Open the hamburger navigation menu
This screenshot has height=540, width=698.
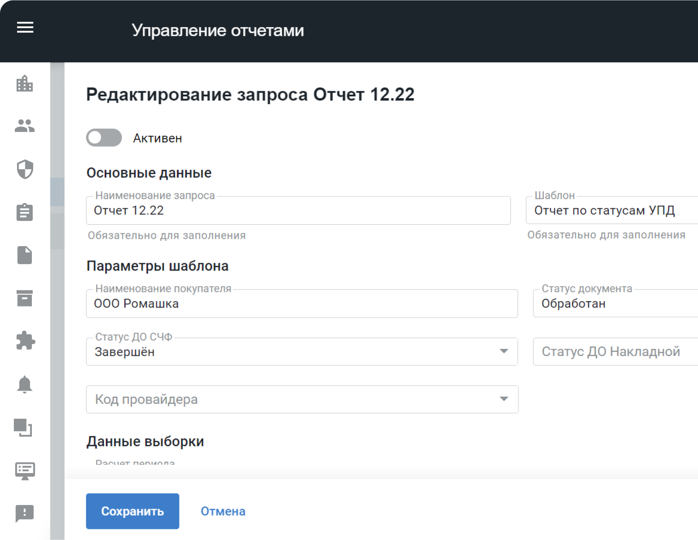point(25,28)
